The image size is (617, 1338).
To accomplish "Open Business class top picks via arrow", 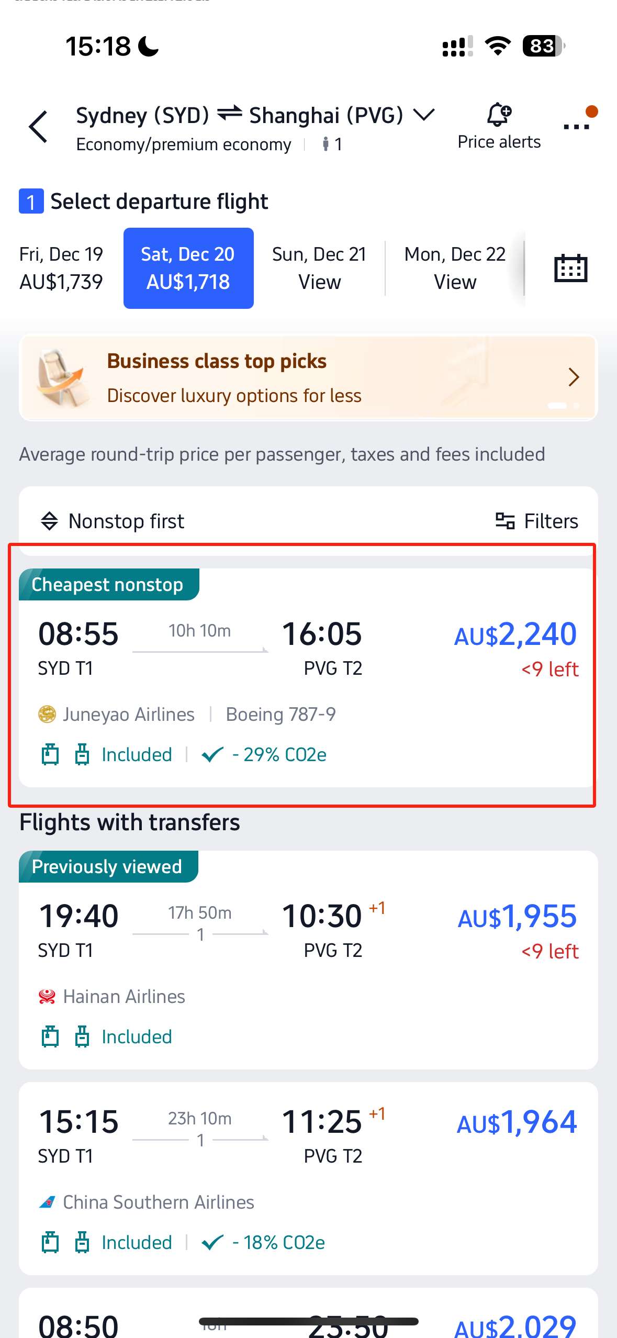I will click(x=574, y=377).
